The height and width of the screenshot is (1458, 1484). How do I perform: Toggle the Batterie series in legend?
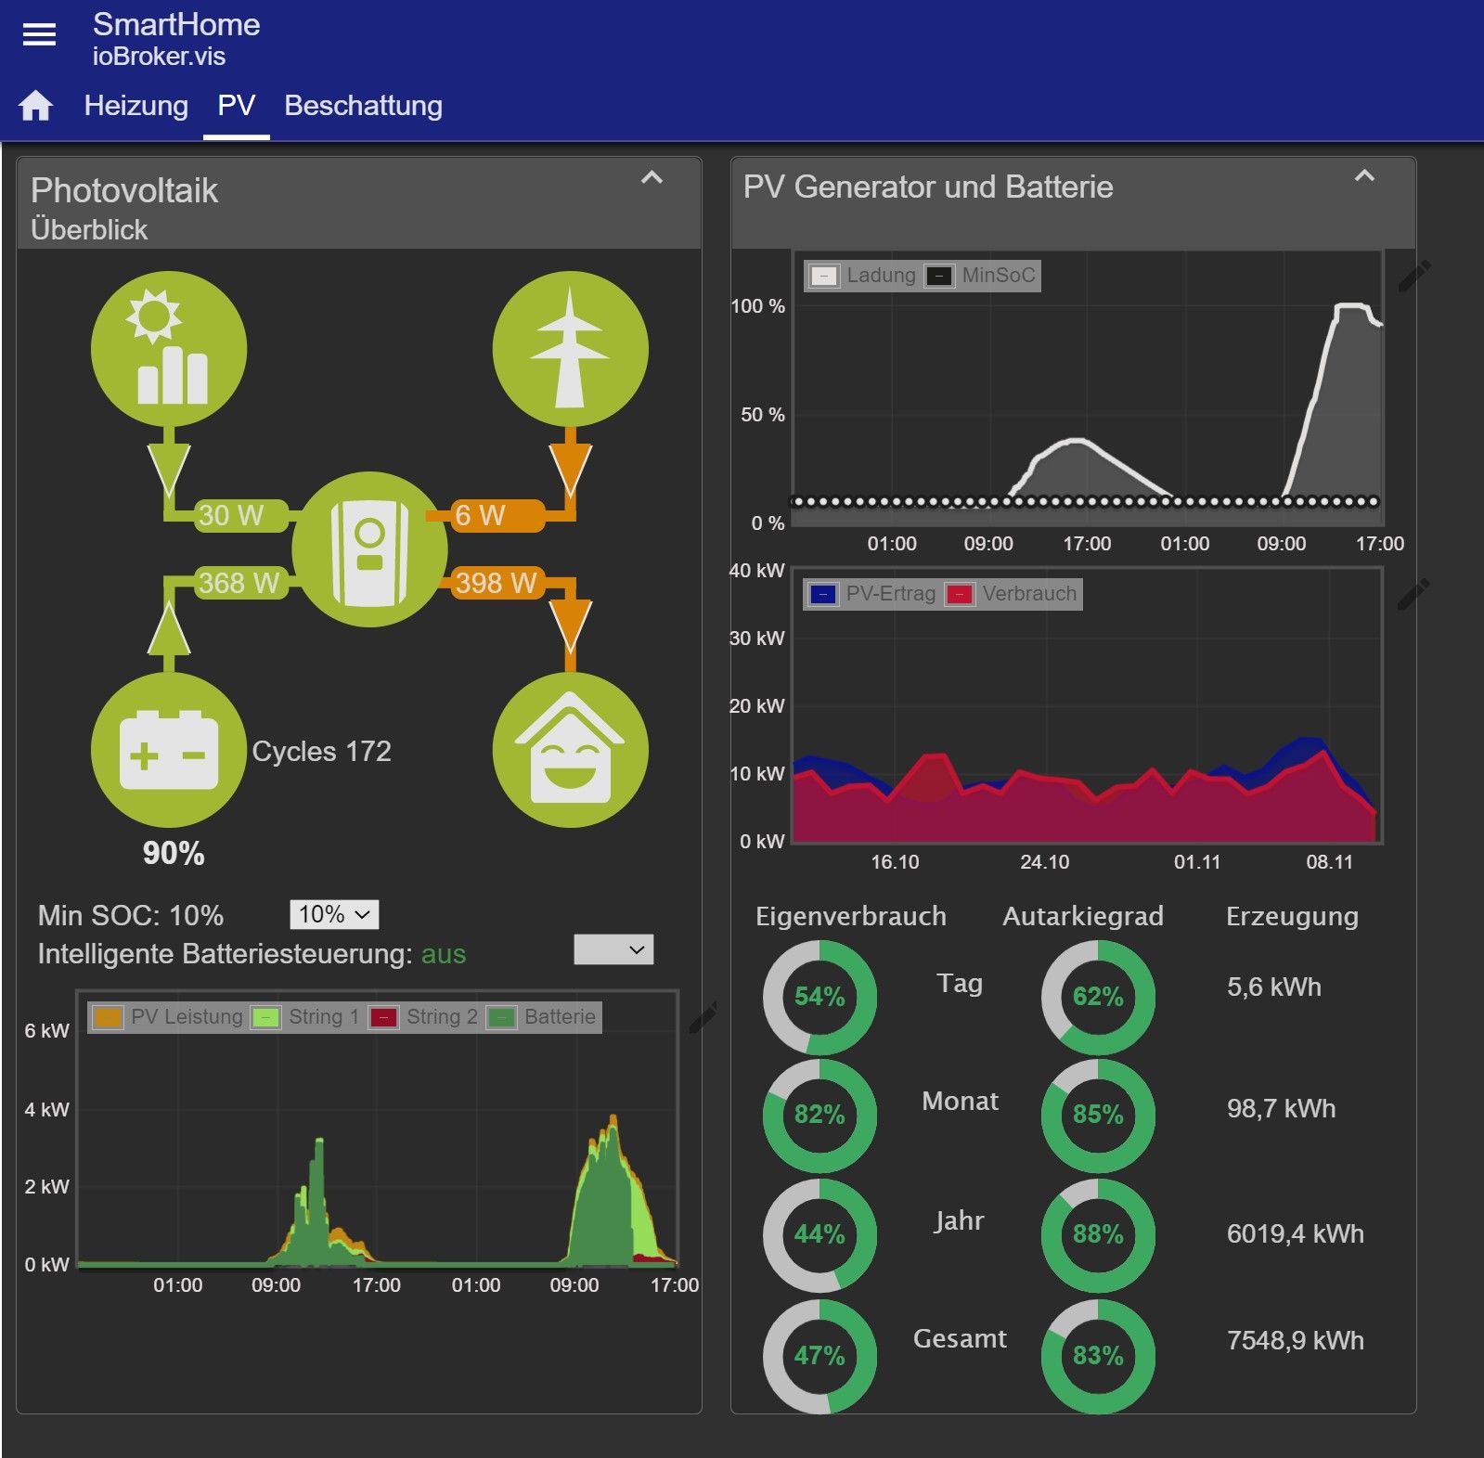coord(542,1017)
